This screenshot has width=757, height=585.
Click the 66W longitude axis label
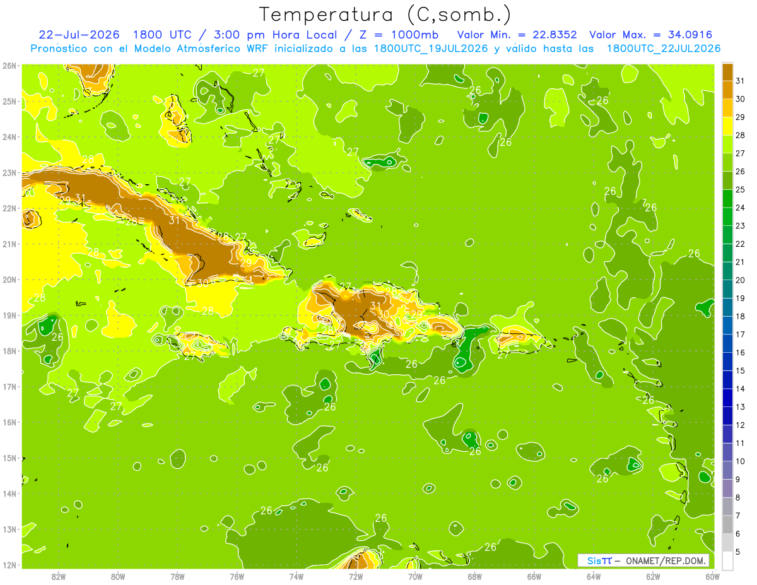534,576
